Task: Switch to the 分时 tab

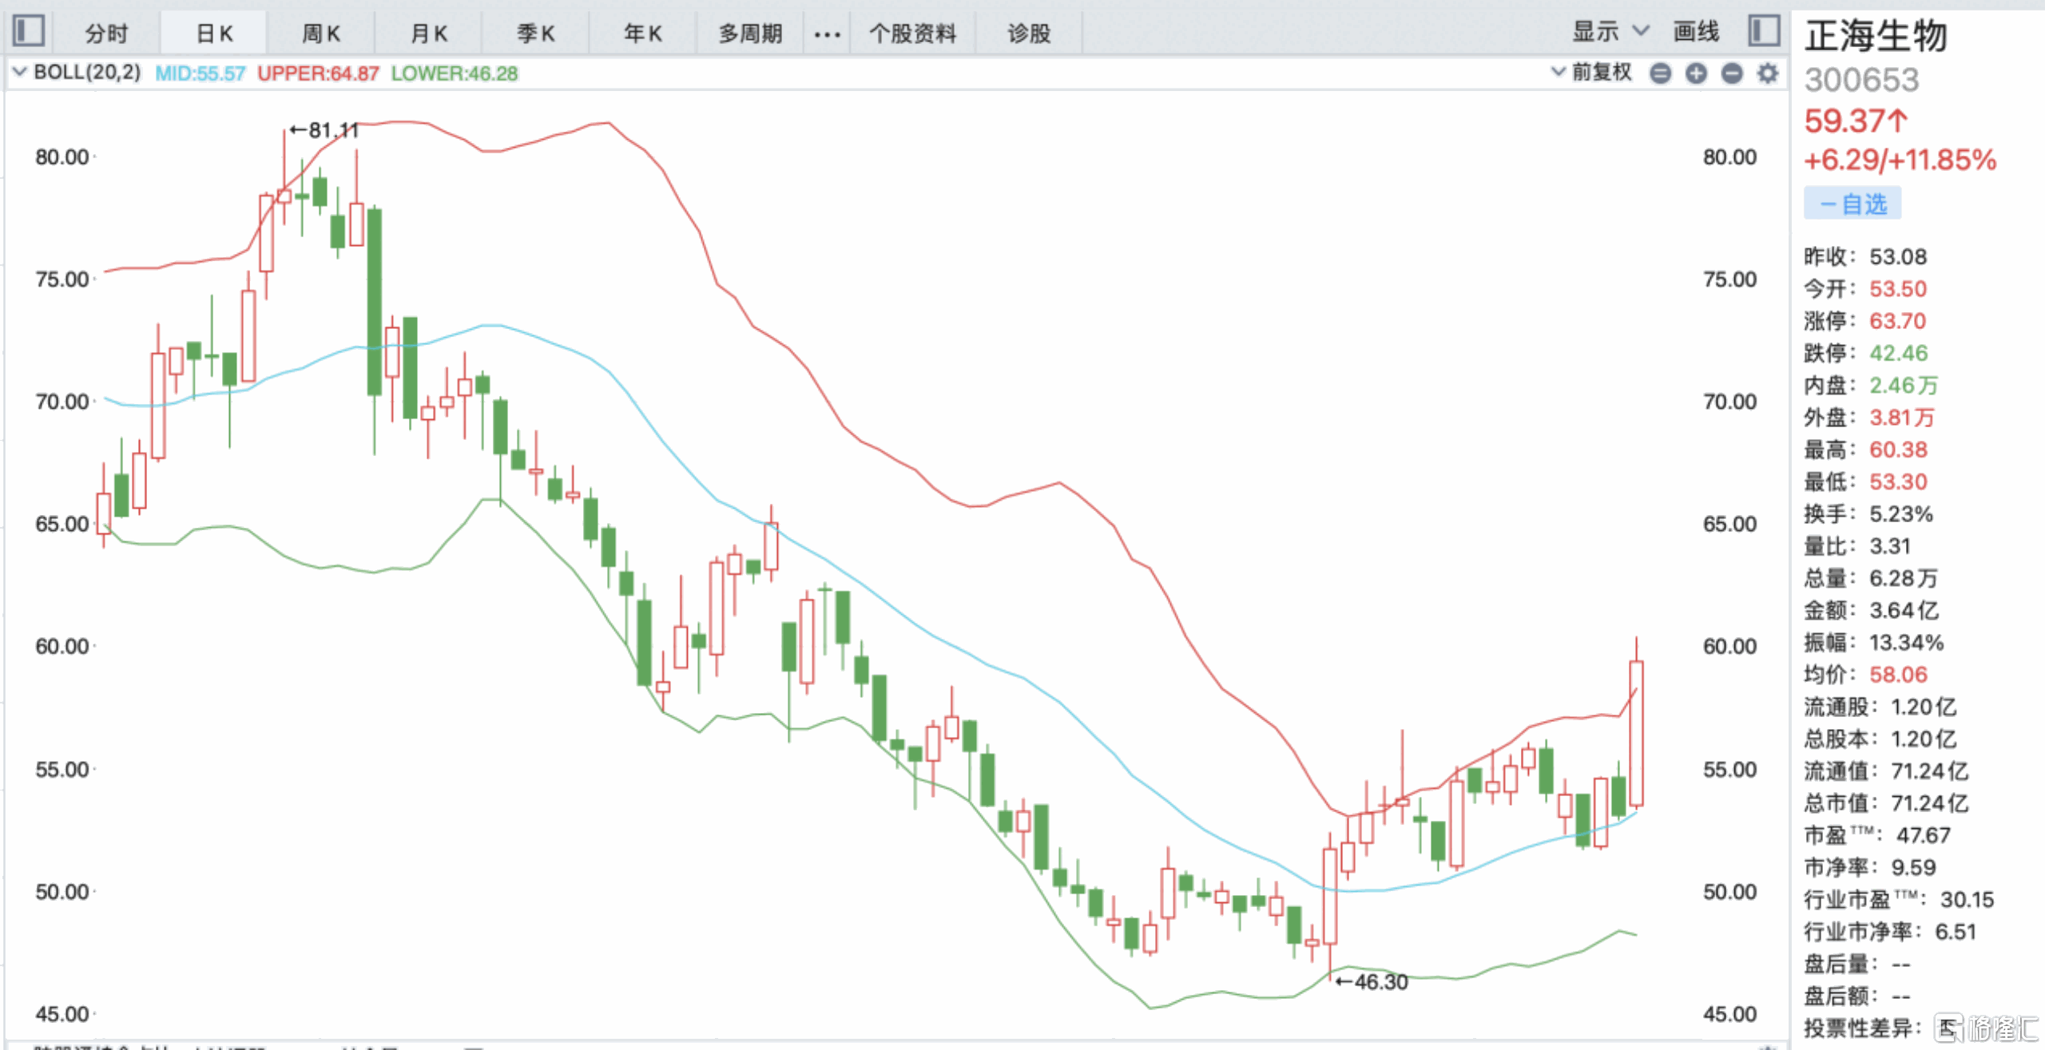Action: (x=106, y=34)
